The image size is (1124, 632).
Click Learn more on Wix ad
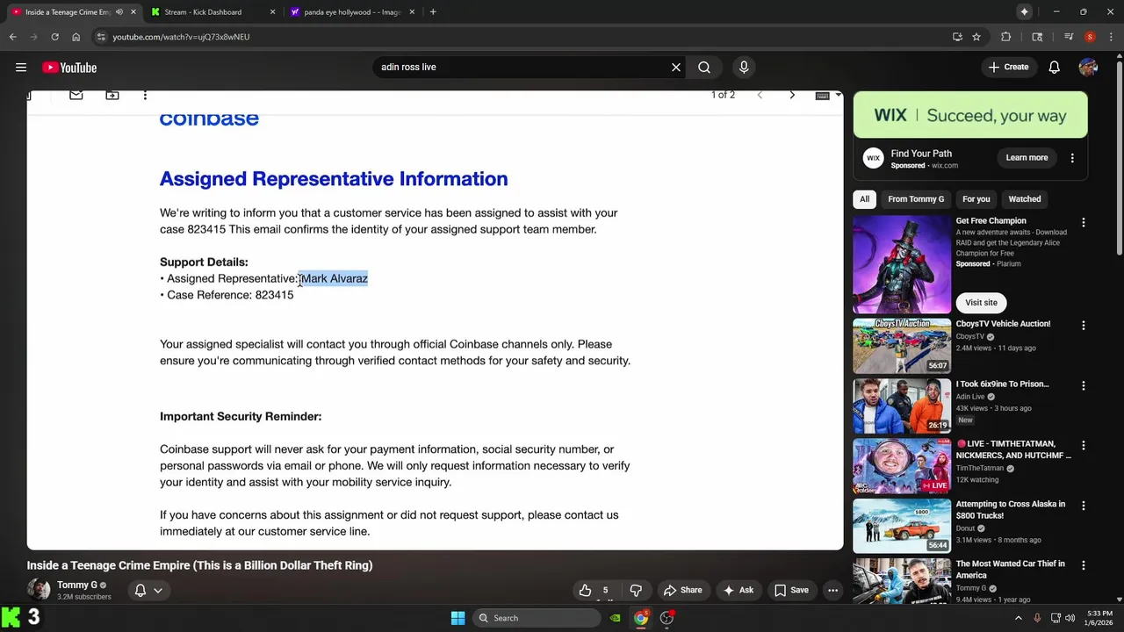coord(1027,158)
